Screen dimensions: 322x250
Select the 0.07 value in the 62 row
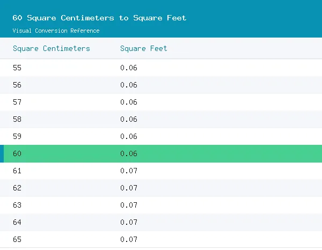coord(129,188)
